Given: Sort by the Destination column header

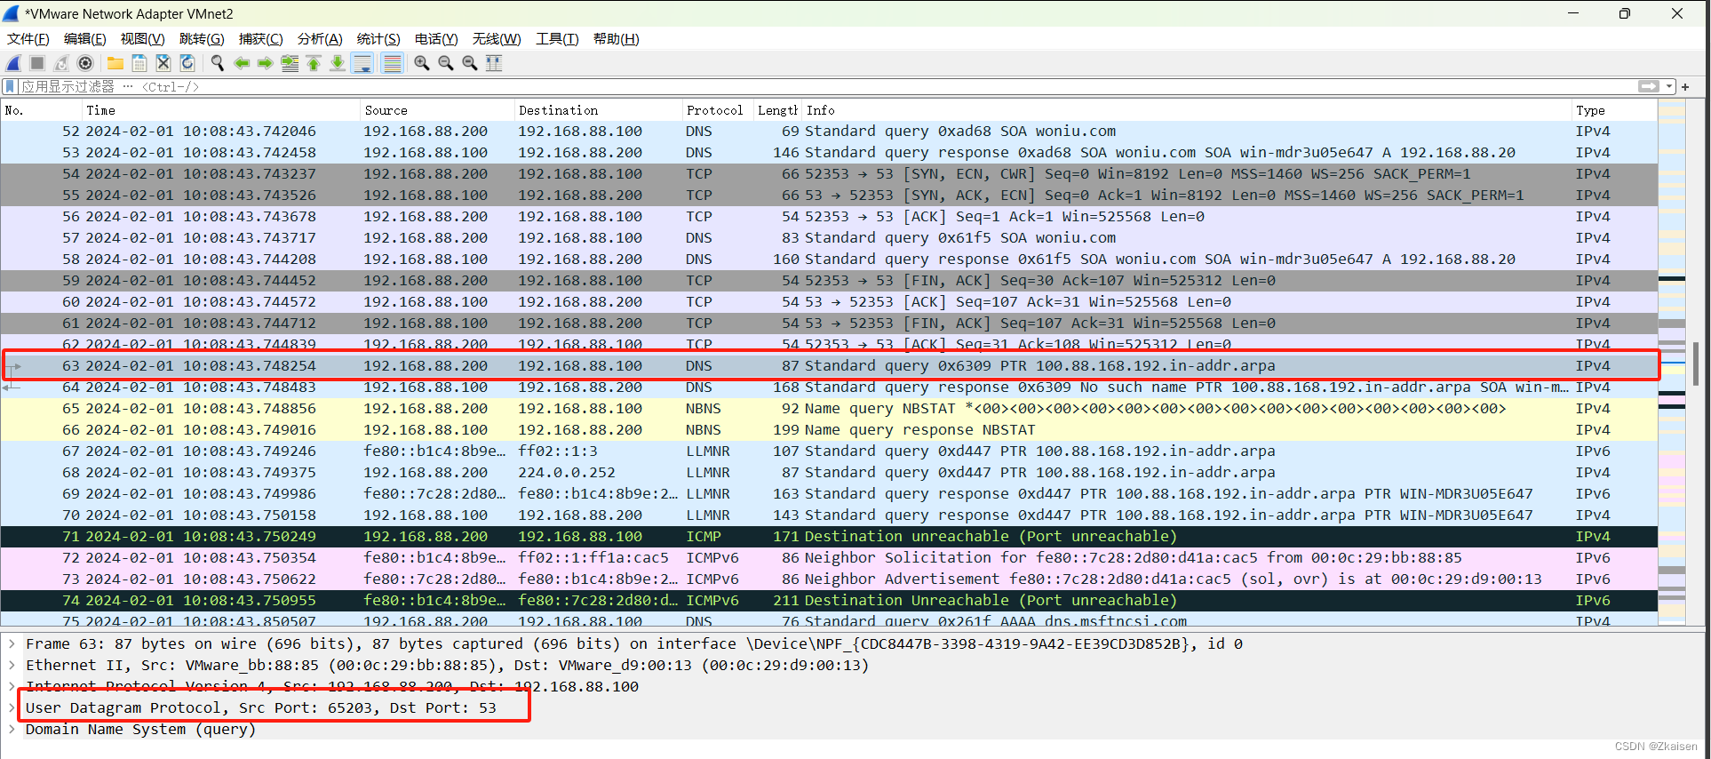Looking at the screenshot, I should tap(599, 110).
